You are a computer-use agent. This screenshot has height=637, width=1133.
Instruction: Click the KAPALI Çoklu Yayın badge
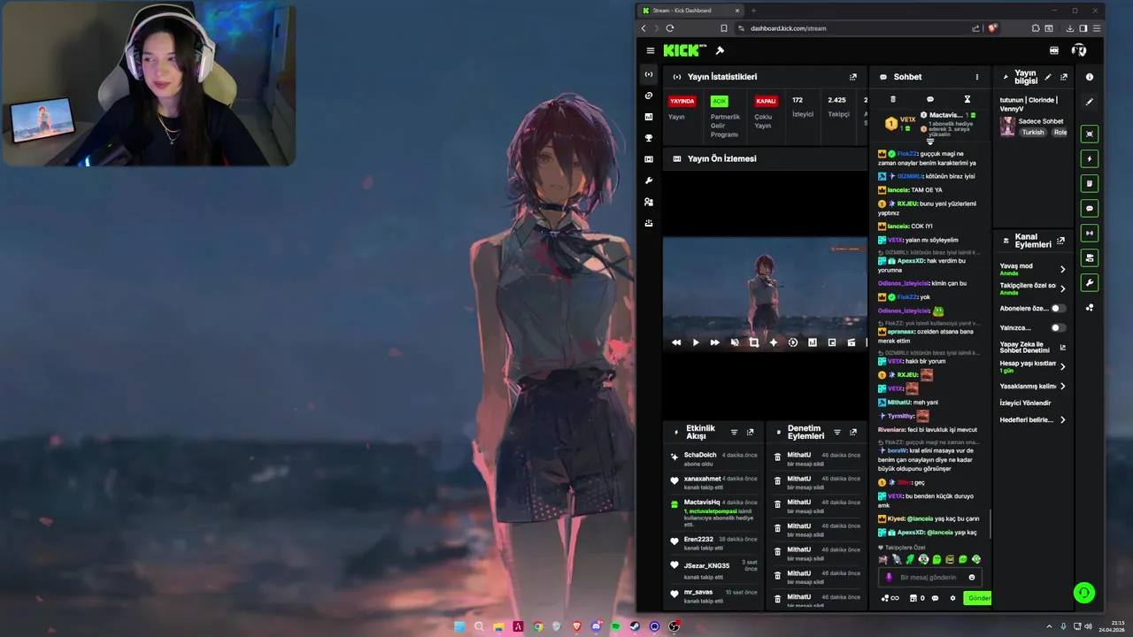tap(767, 101)
